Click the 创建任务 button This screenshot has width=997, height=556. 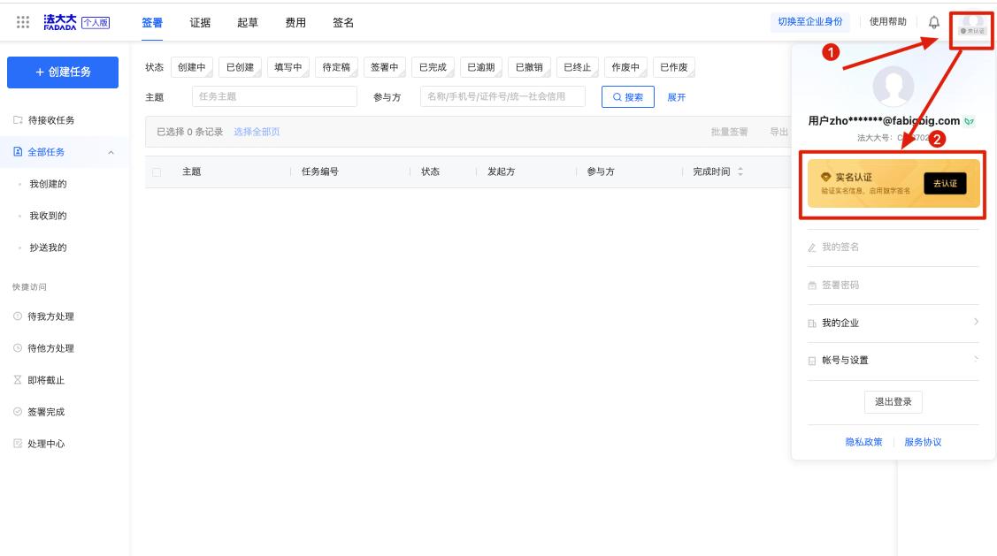(x=62, y=72)
